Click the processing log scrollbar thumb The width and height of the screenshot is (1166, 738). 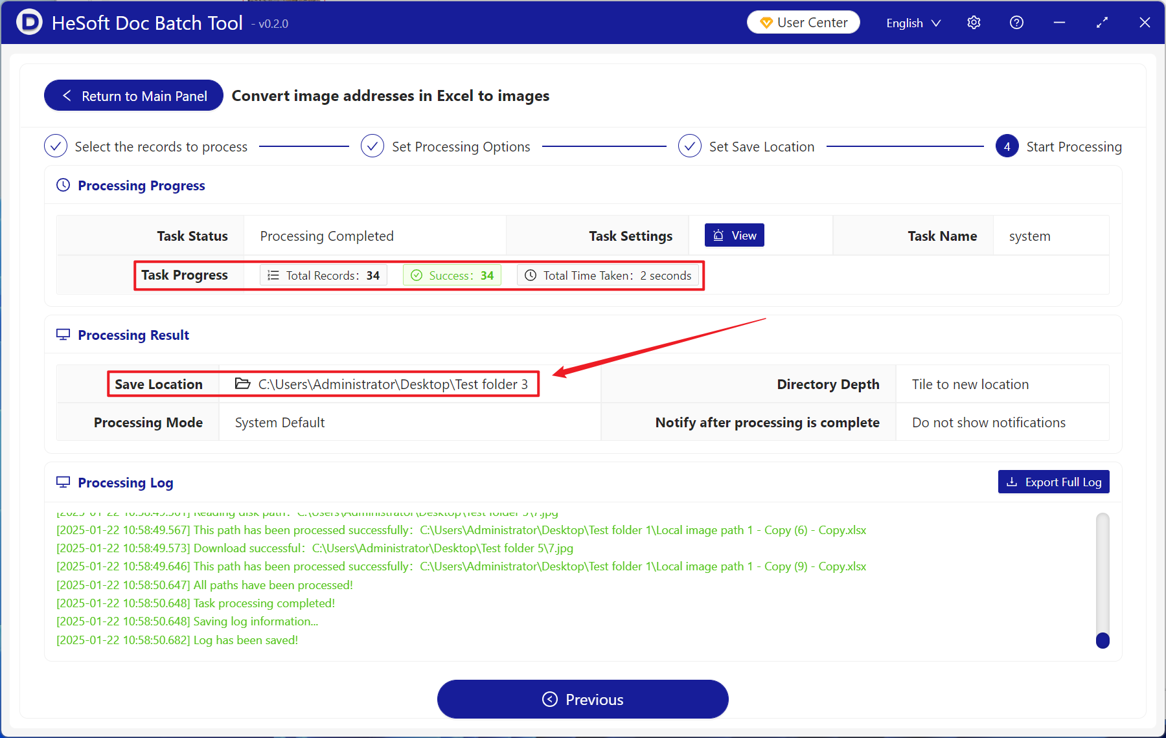coord(1103,640)
